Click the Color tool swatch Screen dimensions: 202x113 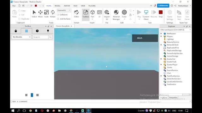(124, 13)
